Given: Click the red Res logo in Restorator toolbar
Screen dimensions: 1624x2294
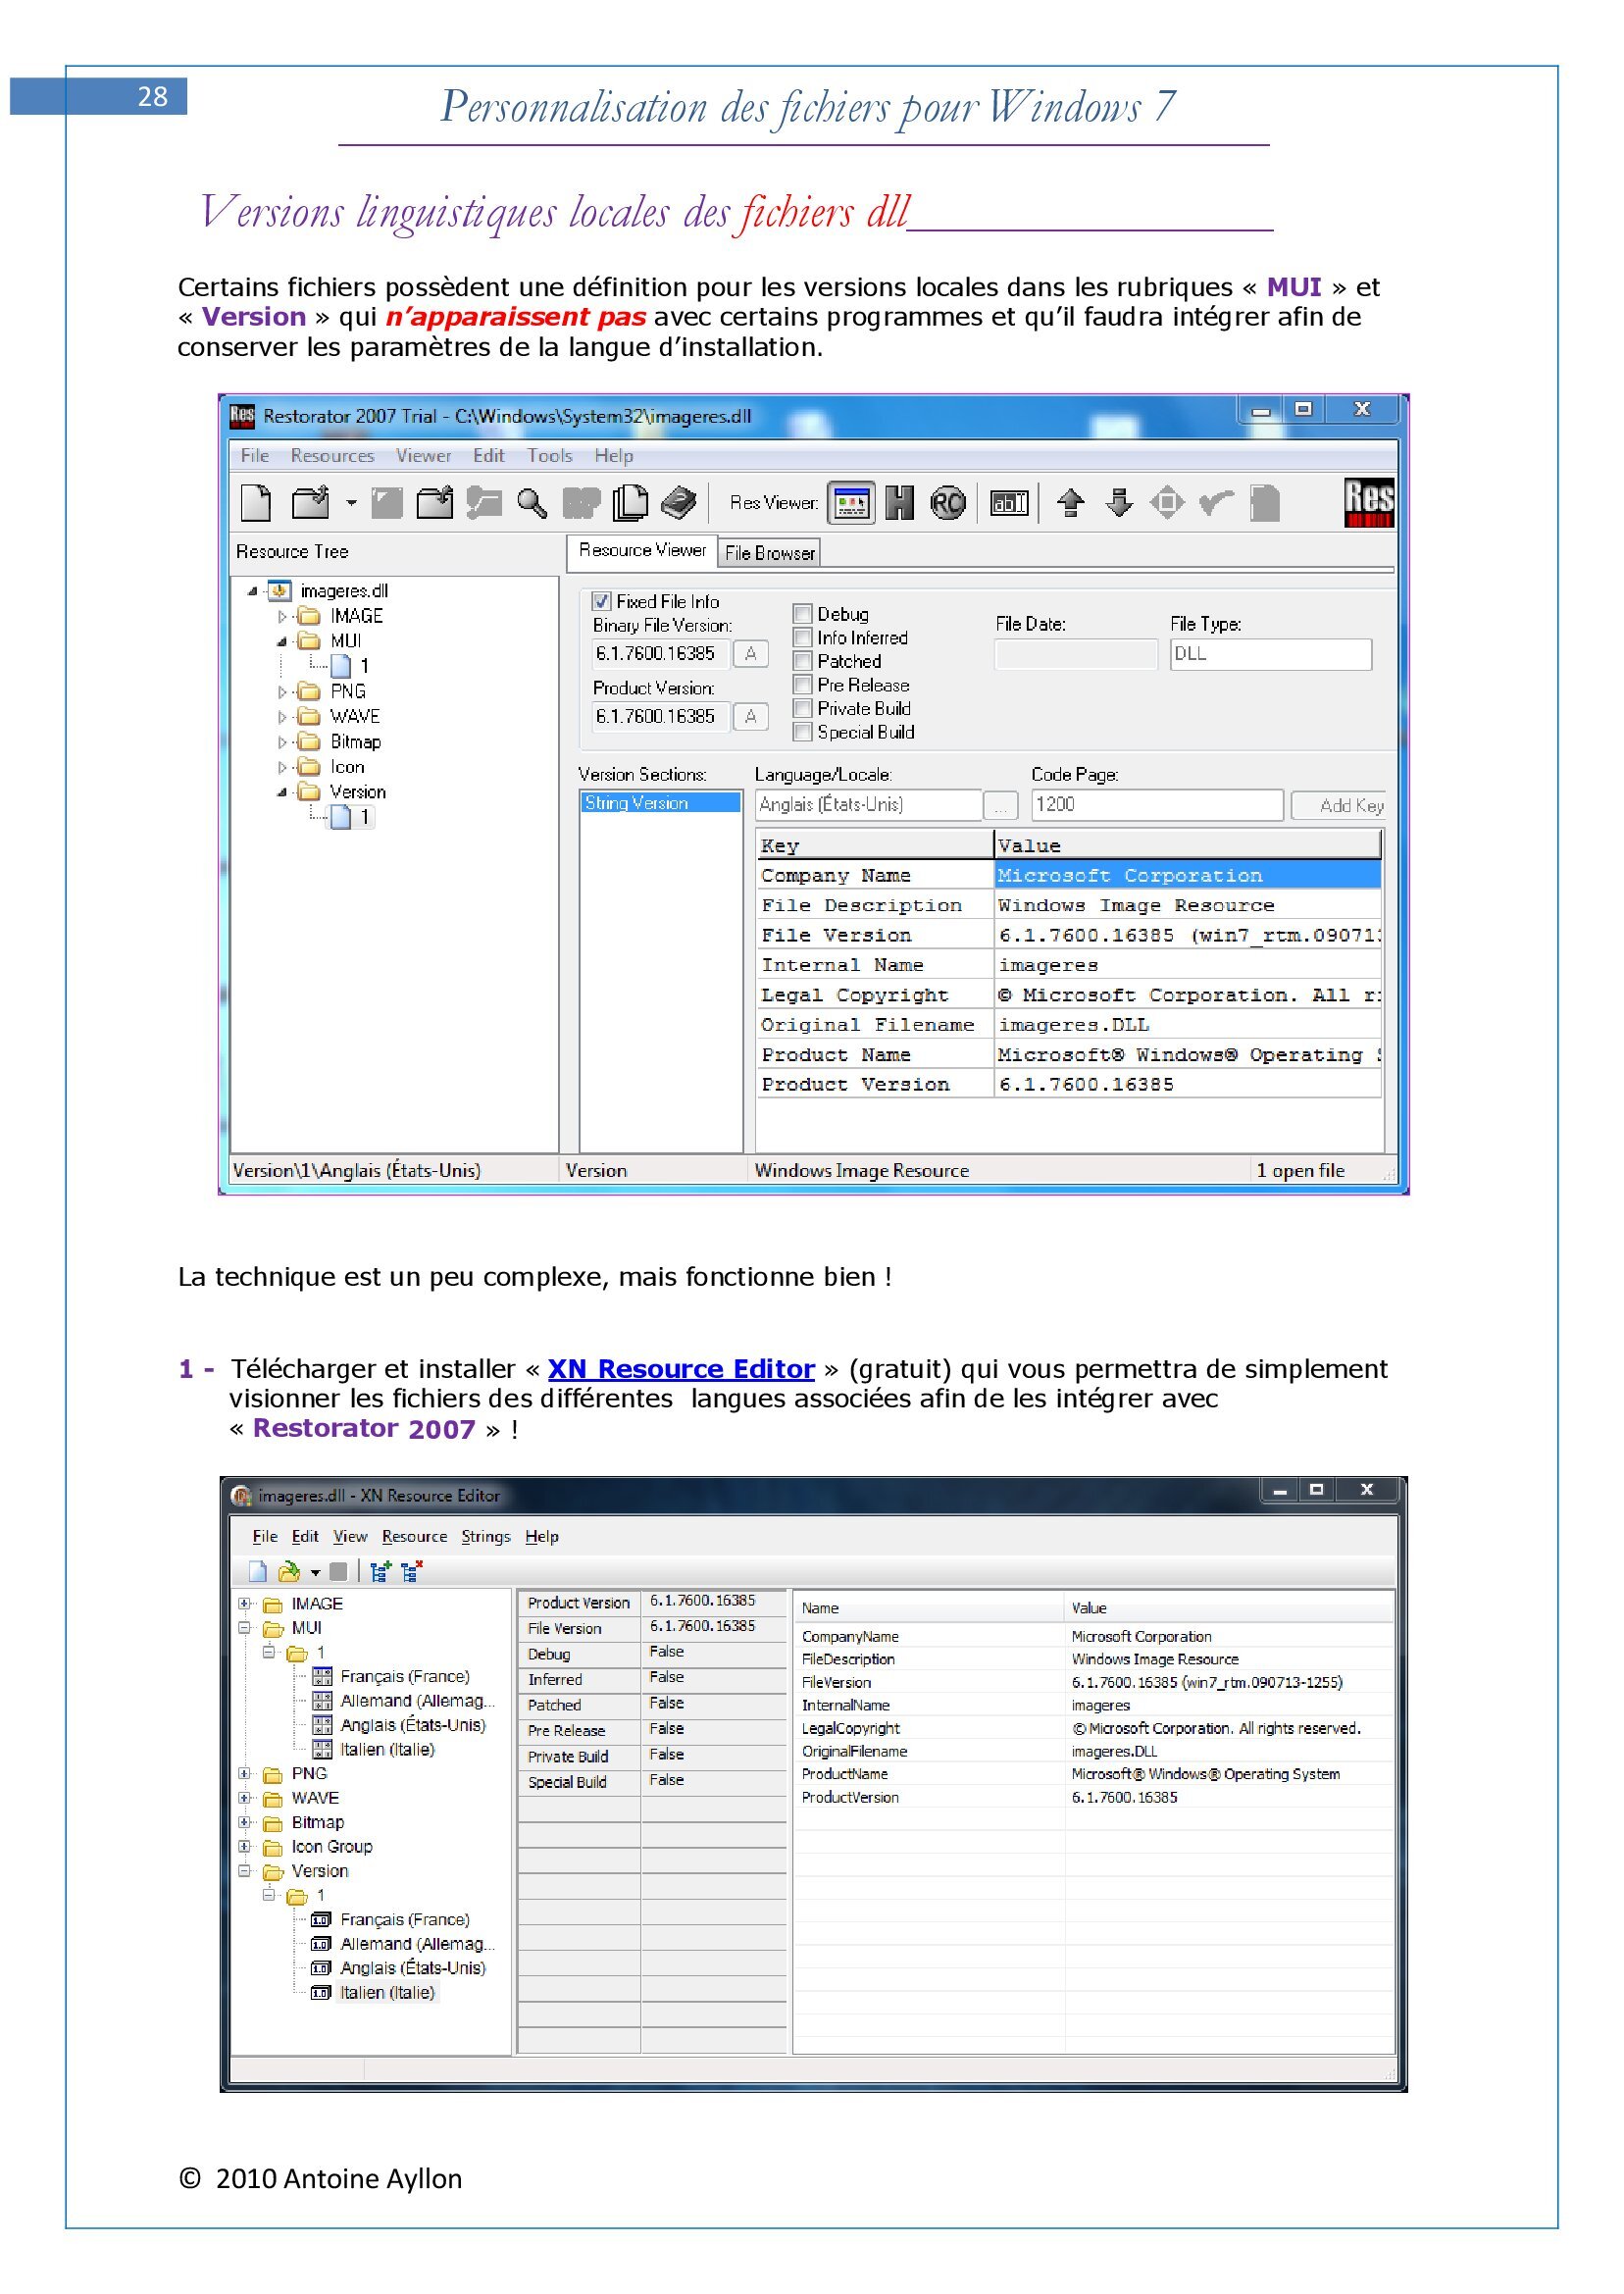Looking at the screenshot, I should (x=1369, y=502).
